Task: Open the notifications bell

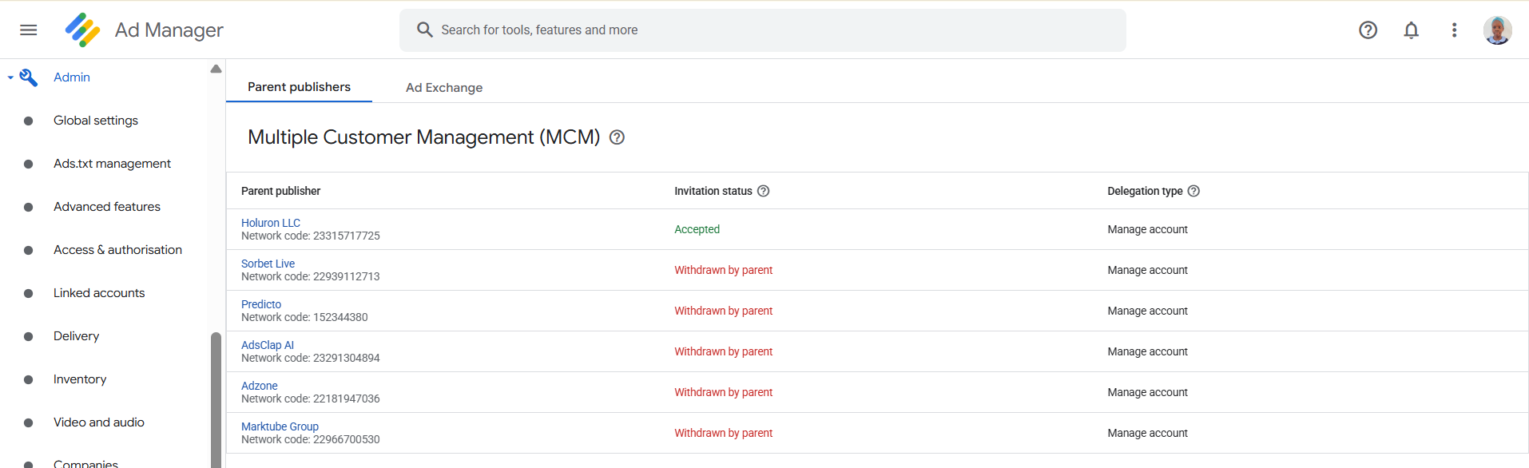Action: [1411, 30]
